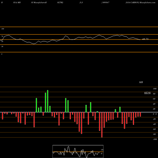Click the RSI current value 48.75 label
Viewport: 158px width, 158px height.
pos(145,39)
